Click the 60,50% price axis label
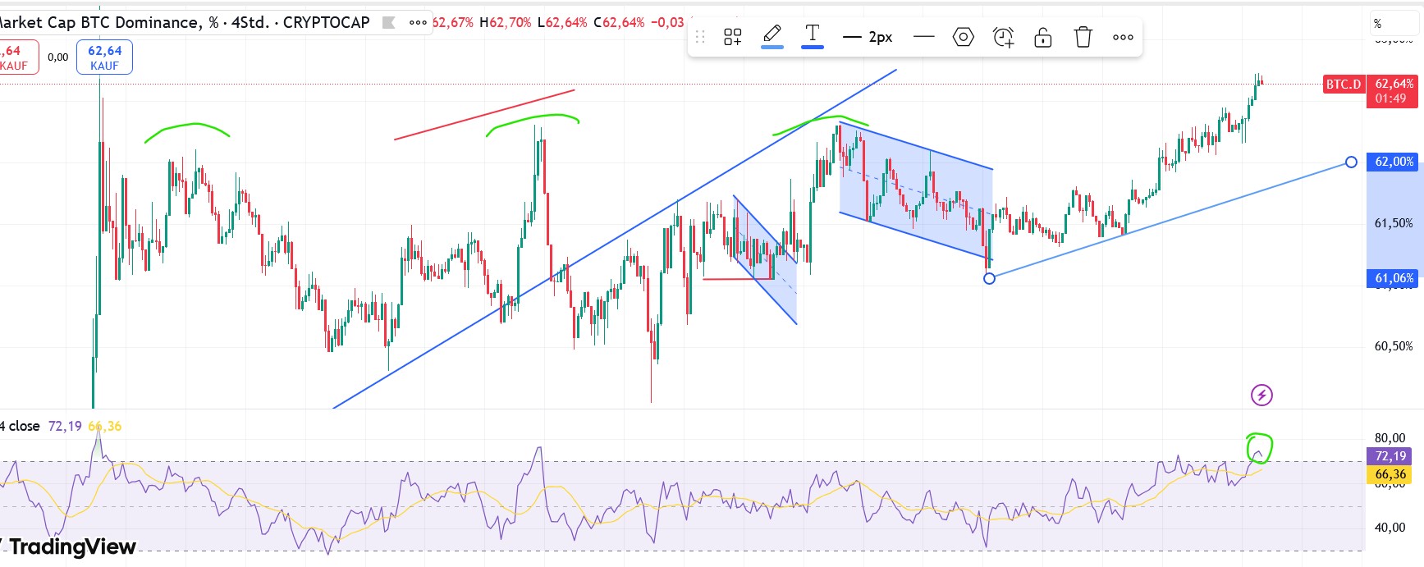Viewport: 1424px width, 567px height. tap(1394, 346)
